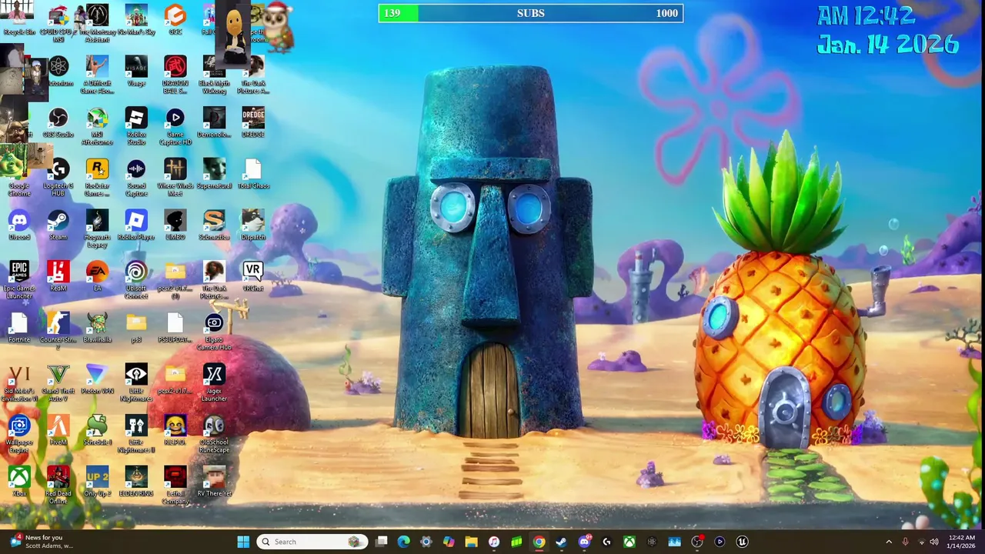
Task: Open Proton VPN desktop icon
Action: click(x=97, y=379)
